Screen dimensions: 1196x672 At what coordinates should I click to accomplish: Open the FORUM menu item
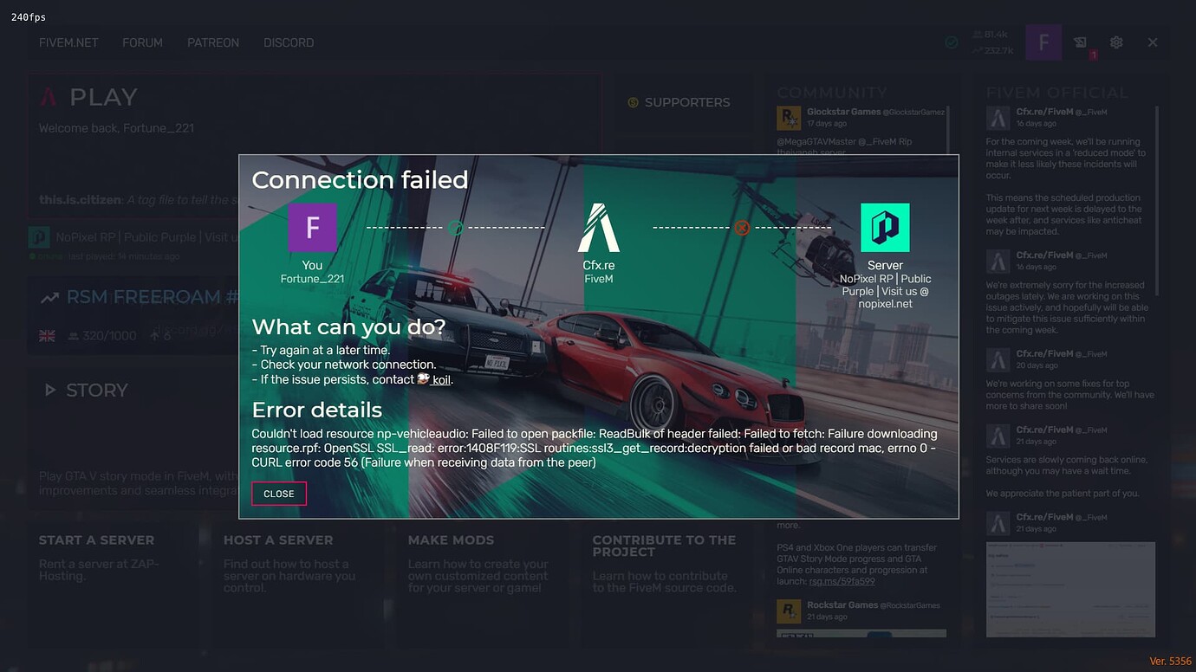(142, 42)
